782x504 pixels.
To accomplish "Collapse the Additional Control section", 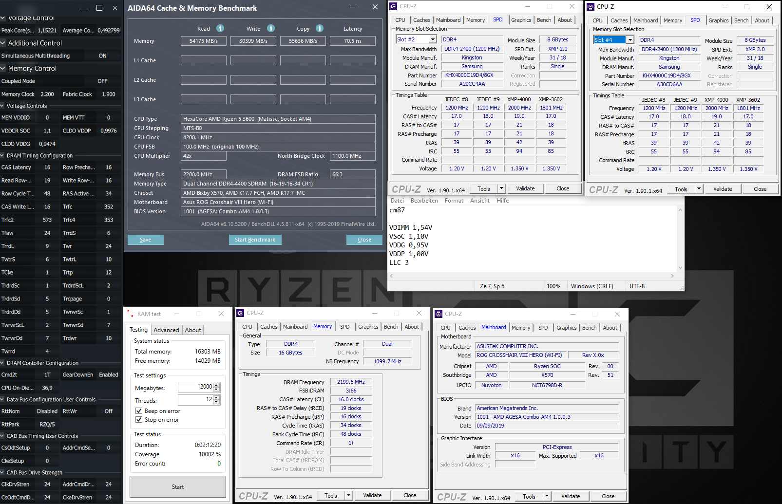I will pos(3,43).
